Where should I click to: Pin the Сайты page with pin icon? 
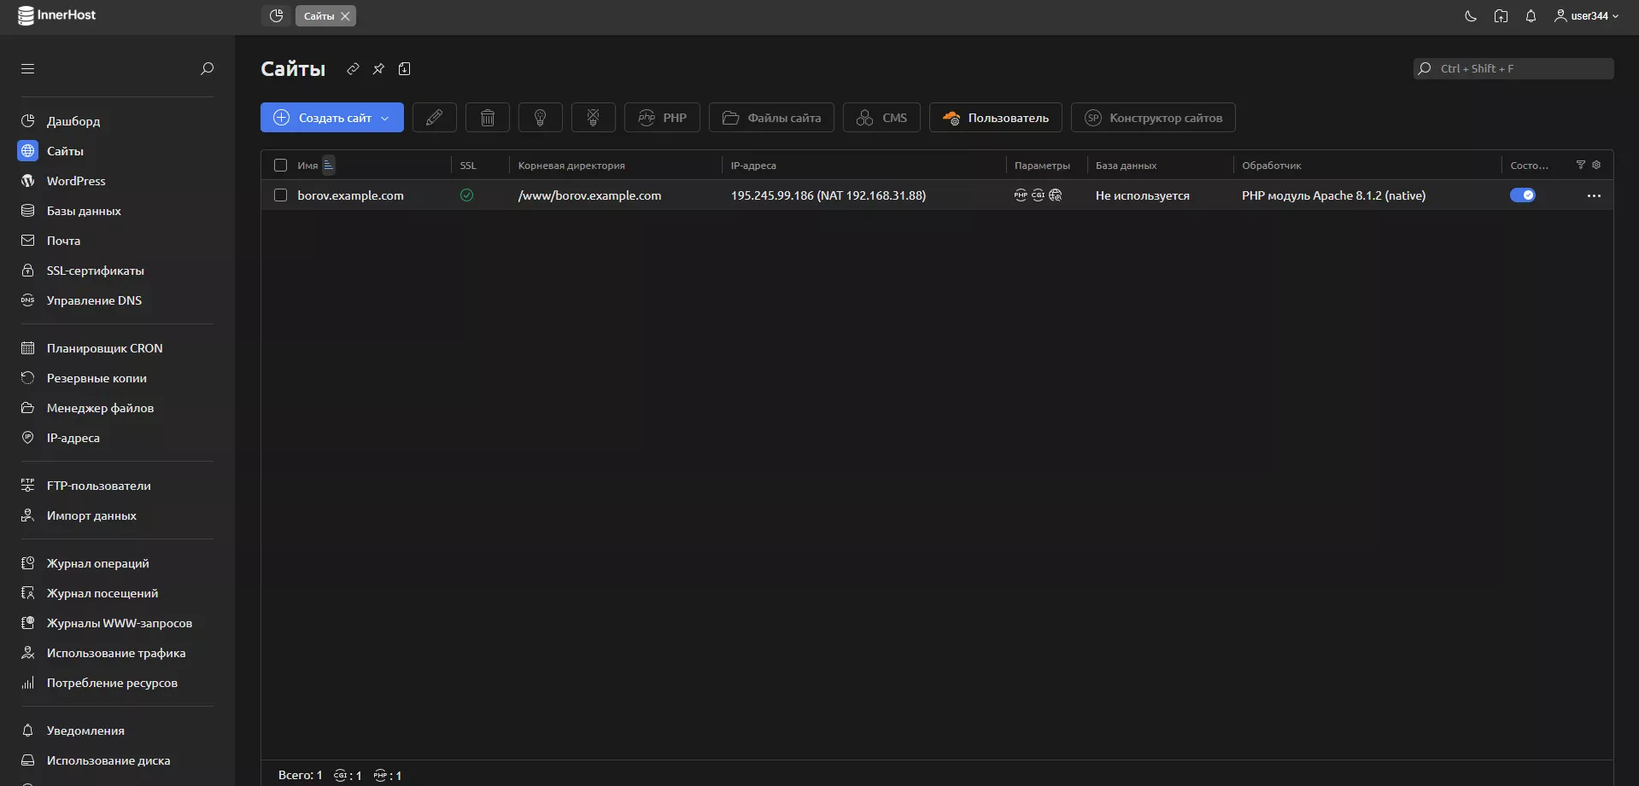coord(378,69)
